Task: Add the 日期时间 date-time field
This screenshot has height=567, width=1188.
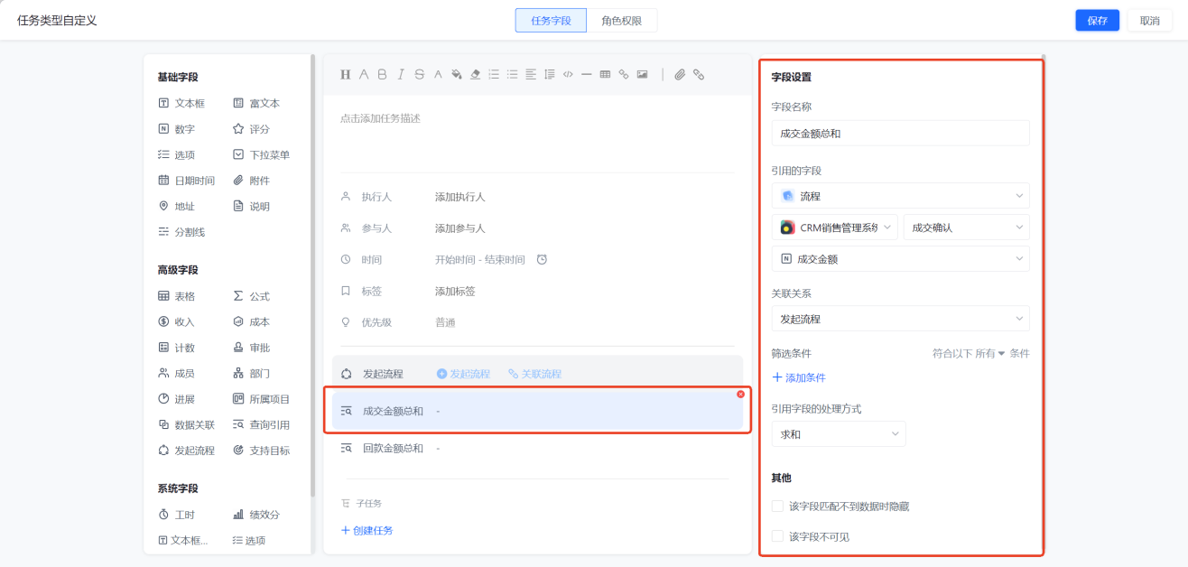Action: 187,181
